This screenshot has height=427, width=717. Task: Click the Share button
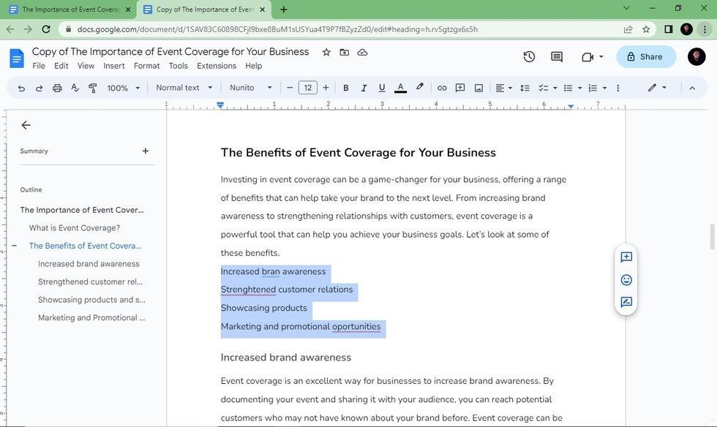pyautogui.click(x=645, y=57)
